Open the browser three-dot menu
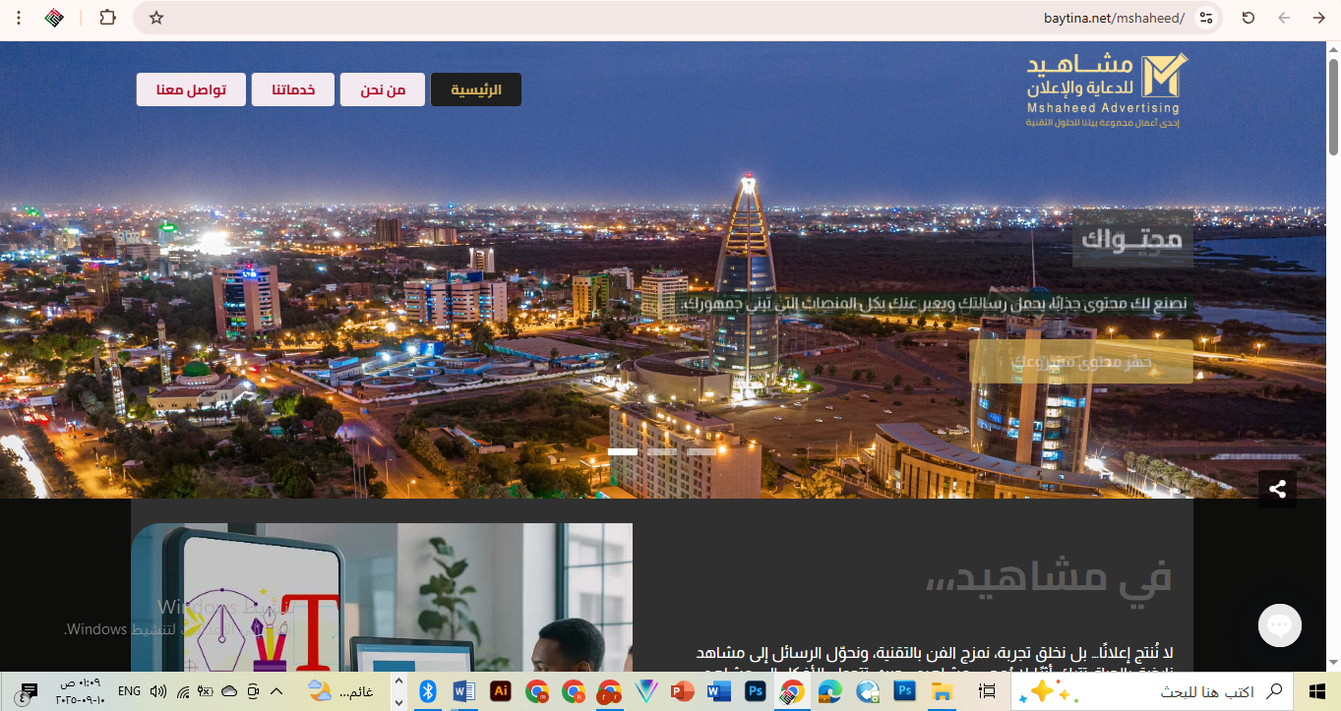The image size is (1341, 711). click(18, 18)
